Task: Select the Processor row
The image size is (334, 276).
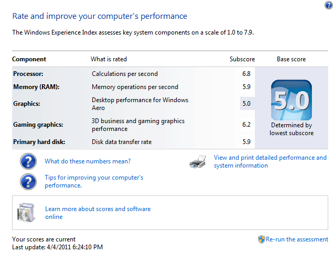Action: (134, 74)
